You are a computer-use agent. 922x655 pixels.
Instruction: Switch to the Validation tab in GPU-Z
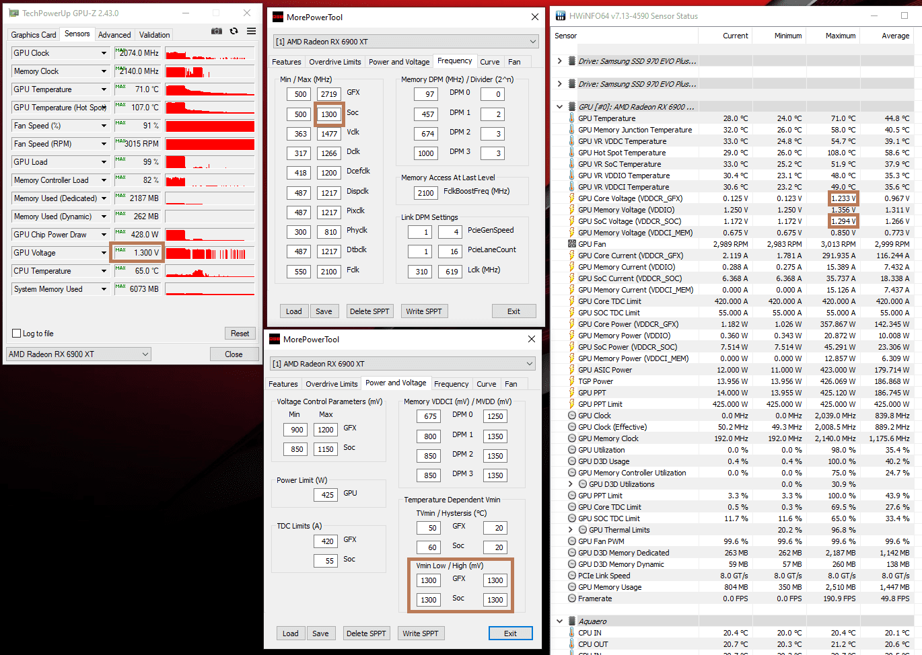[154, 35]
